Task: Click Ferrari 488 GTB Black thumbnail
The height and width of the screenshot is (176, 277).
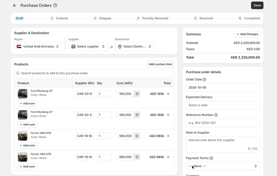Action: coord(23,136)
